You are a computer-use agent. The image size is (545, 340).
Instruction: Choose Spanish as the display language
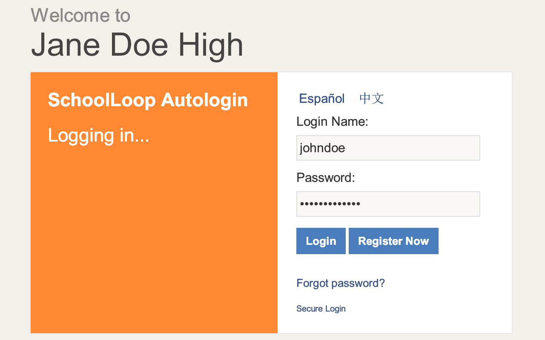click(321, 98)
